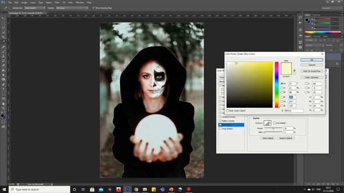This screenshot has height=193, width=344.
Task: Open the File menu
Action: [x=10, y=2]
